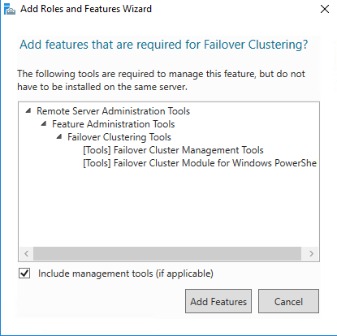This screenshot has width=337, height=336.
Task: Collapse the Remote Server Administration Tools node
Action: pos(28,110)
